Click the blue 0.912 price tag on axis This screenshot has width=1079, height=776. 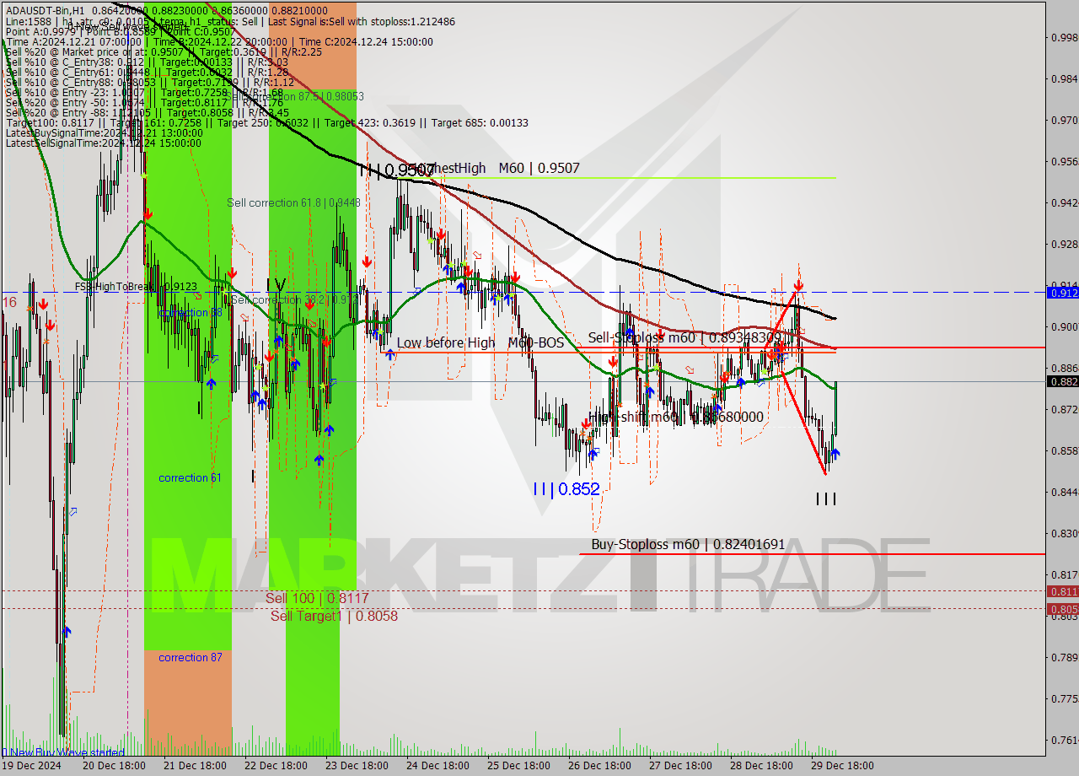click(x=1062, y=293)
